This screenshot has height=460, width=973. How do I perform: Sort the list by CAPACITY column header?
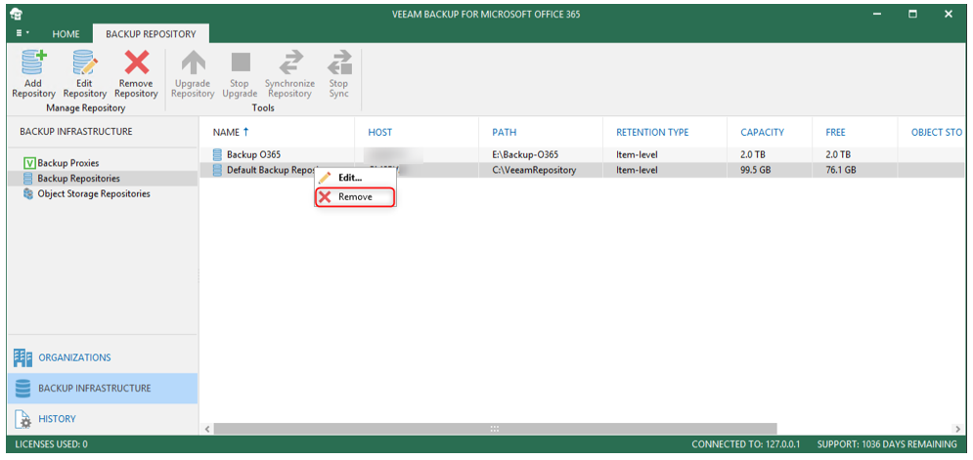click(x=763, y=133)
